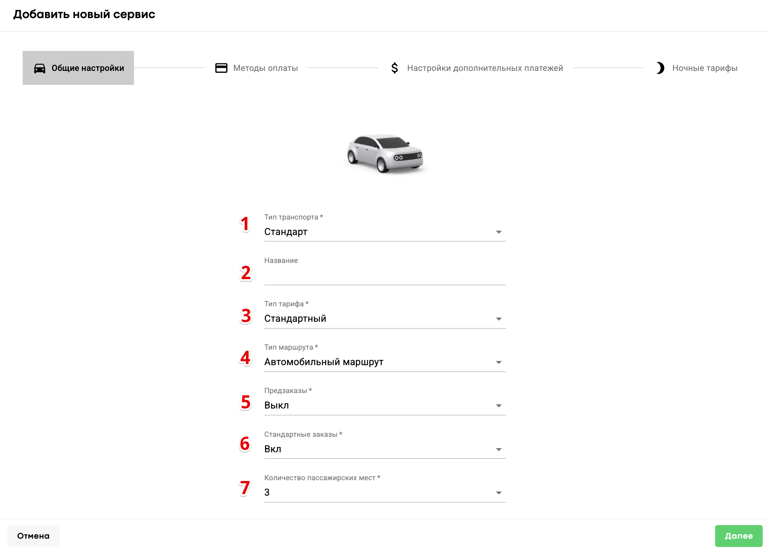This screenshot has width=768, height=553.
Task: Open the Методы оплаты step
Action: click(x=265, y=68)
